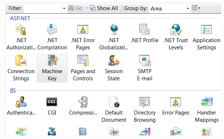This screenshot has height=139, width=224.
Task: Expand the Go button dropdown arrow
Action: [x=87, y=8]
